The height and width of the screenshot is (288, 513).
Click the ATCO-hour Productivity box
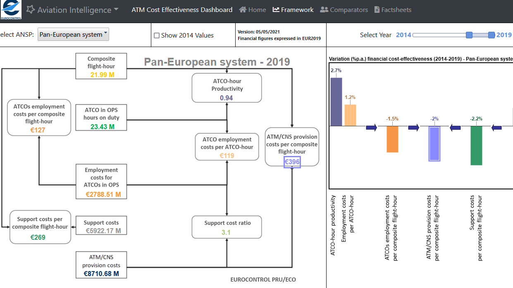tap(227, 87)
